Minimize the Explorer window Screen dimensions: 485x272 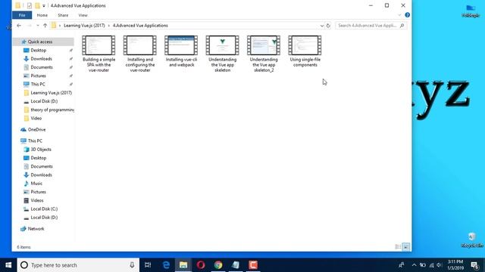click(371, 5)
